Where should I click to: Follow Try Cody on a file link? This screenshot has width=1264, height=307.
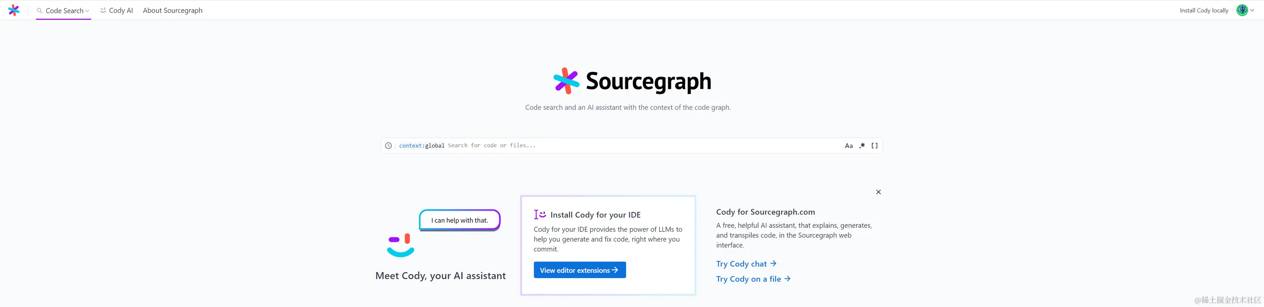(x=753, y=279)
